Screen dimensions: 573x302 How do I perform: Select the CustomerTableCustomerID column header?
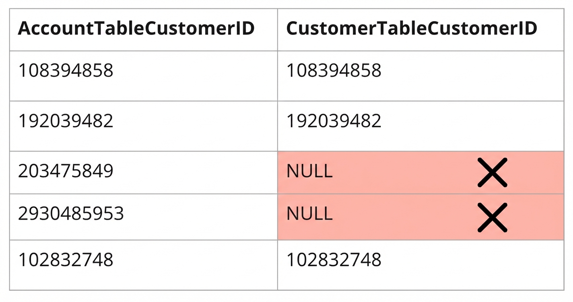coord(412,29)
